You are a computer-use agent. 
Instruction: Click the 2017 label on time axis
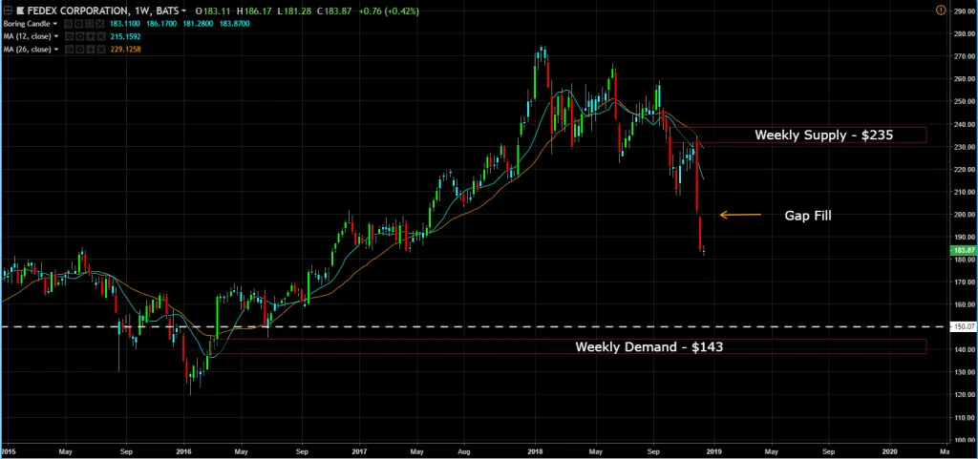click(360, 451)
